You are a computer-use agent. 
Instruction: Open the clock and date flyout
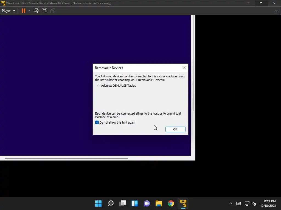[x=268, y=203]
